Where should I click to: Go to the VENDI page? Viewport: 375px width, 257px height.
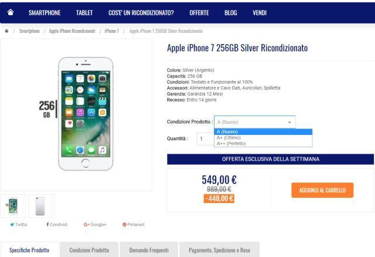(x=260, y=13)
